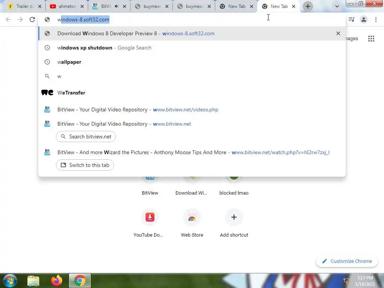Open the media control icon in toolbar

(351, 19)
